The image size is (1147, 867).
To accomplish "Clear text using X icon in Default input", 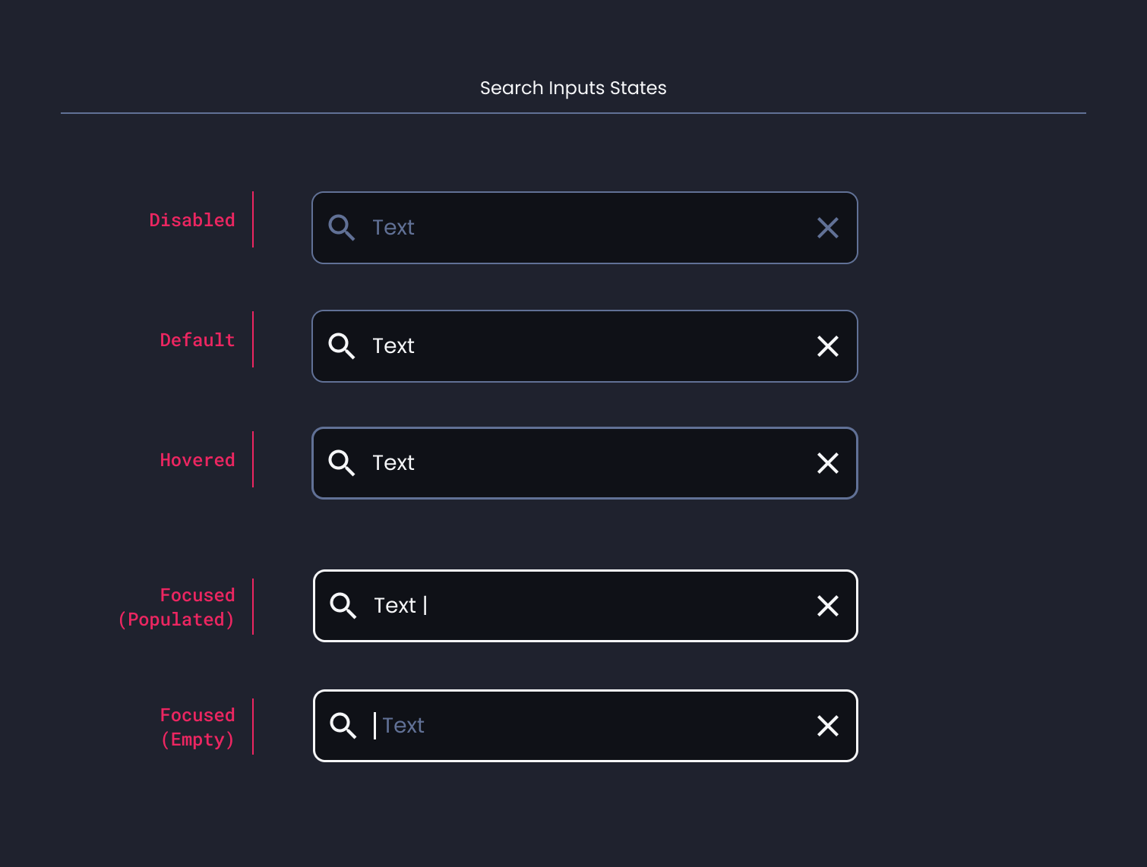I will [827, 346].
